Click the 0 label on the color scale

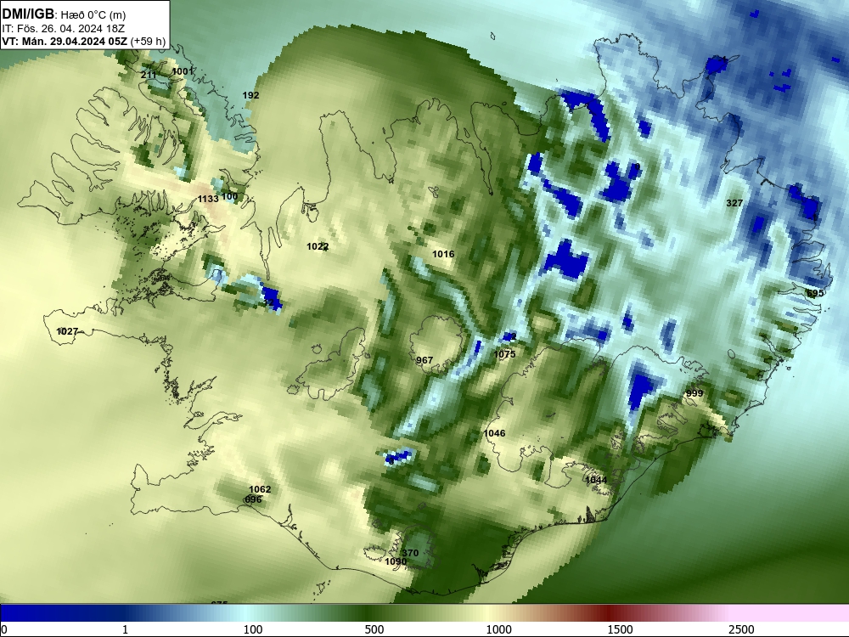pyautogui.click(x=4, y=629)
